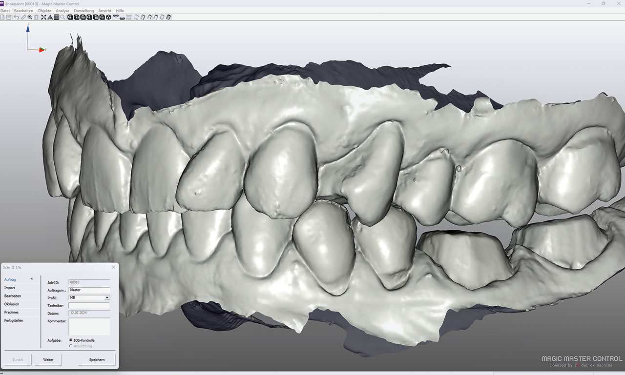Screen dimensions: 625x375
Task: Collapse the step list with double chevron
Action: tap(32, 279)
